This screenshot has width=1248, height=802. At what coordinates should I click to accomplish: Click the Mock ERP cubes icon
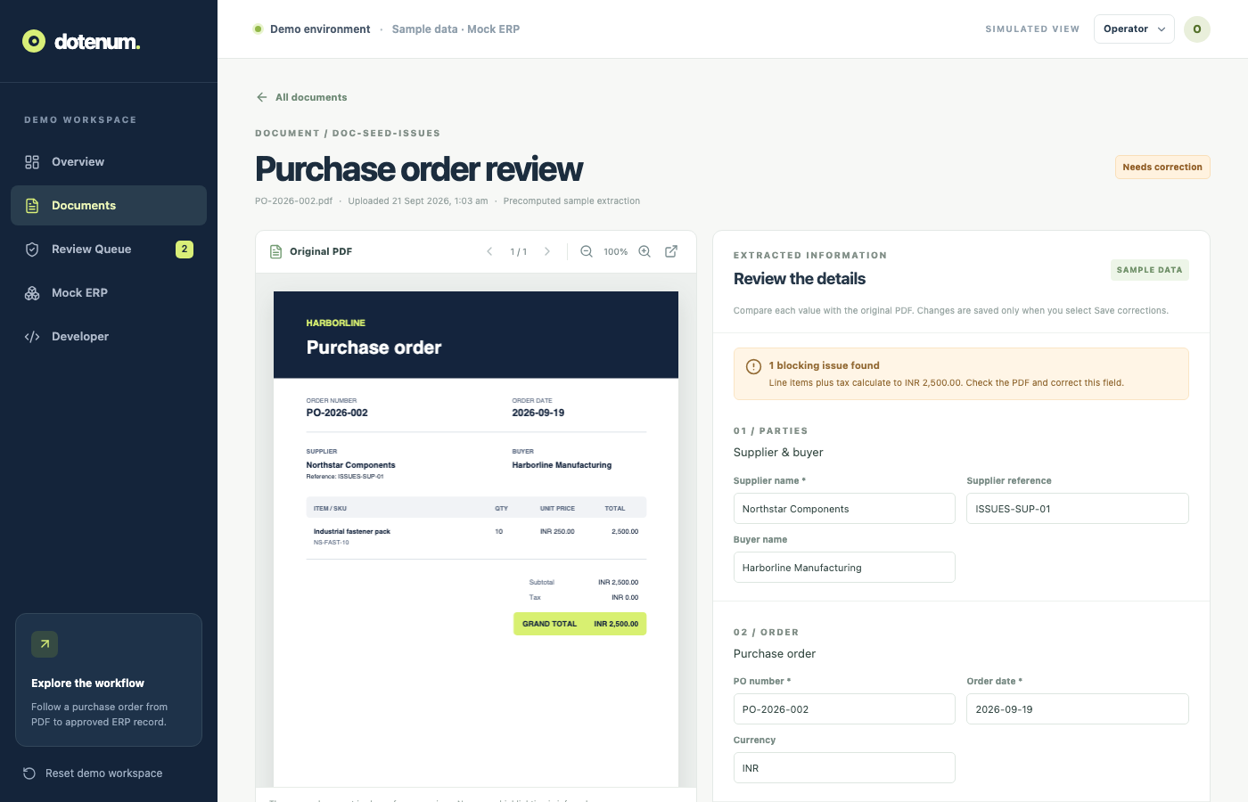(x=32, y=293)
